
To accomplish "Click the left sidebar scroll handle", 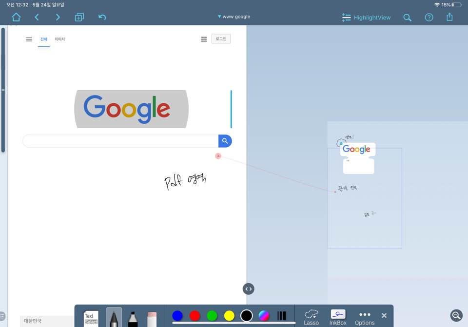I will coord(3,90).
